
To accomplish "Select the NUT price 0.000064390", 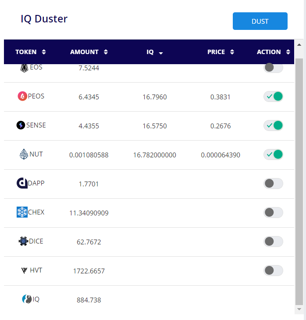I will click(221, 155).
